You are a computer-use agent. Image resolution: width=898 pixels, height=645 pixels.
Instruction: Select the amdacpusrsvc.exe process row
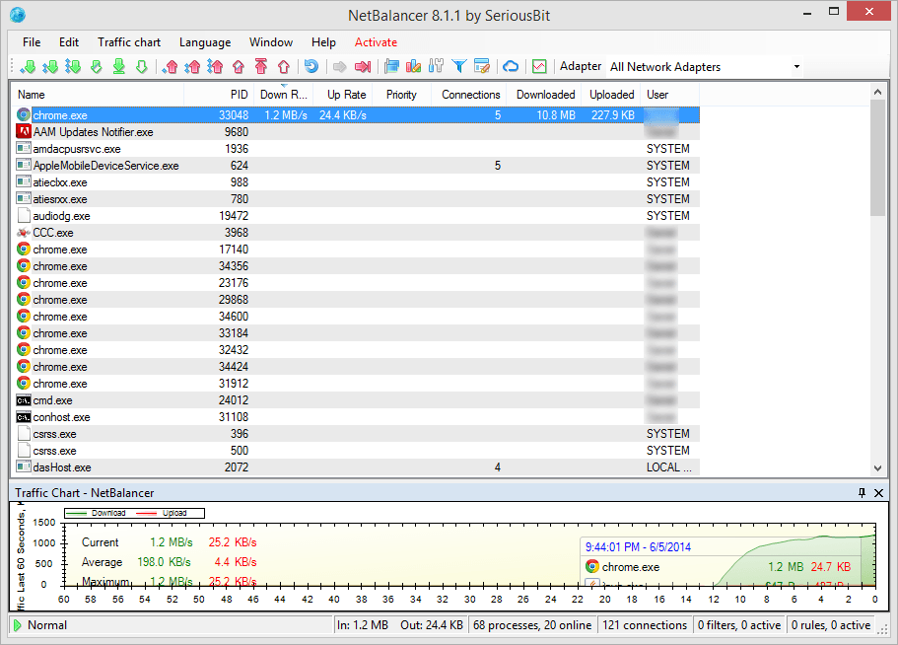click(358, 149)
